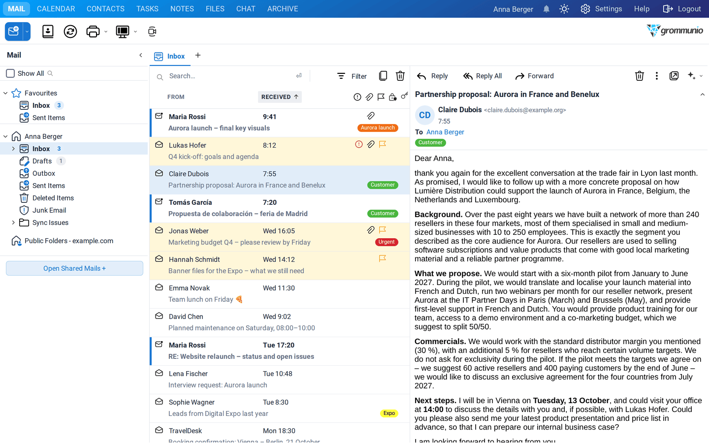Click the importance column header icon
709x443 pixels.
(x=357, y=97)
